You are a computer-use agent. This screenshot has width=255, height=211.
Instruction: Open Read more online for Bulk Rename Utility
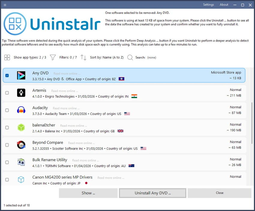point(85,160)
